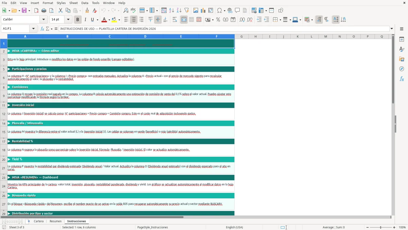This screenshot has width=408, height=230.
Task: Toggle Wrap Text
Action: (x=175, y=20)
